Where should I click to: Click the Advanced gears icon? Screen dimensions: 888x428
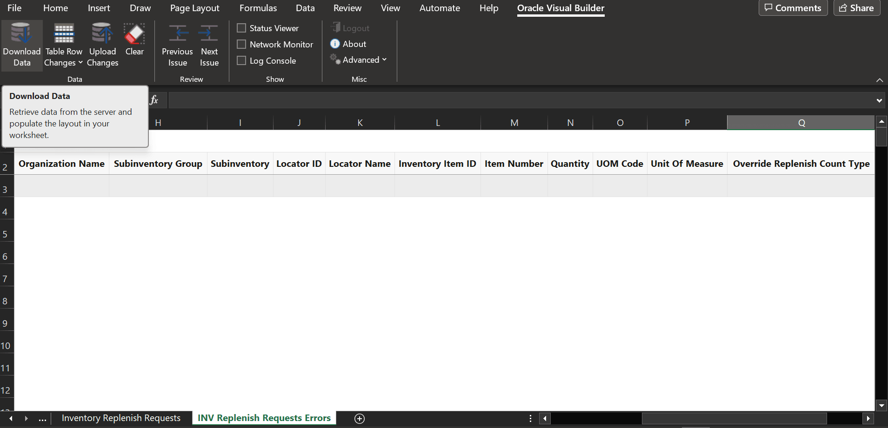click(x=335, y=59)
